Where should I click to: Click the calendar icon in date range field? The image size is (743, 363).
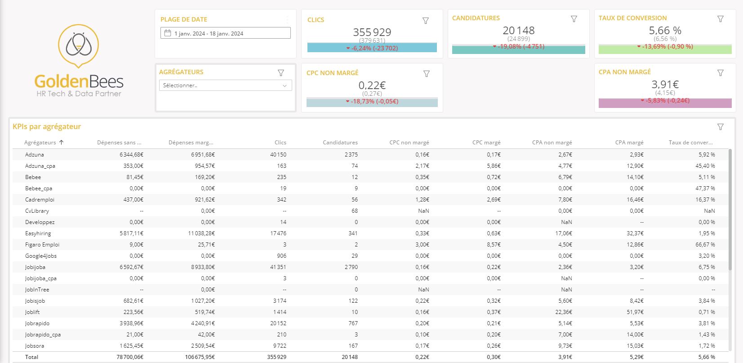coord(168,33)
